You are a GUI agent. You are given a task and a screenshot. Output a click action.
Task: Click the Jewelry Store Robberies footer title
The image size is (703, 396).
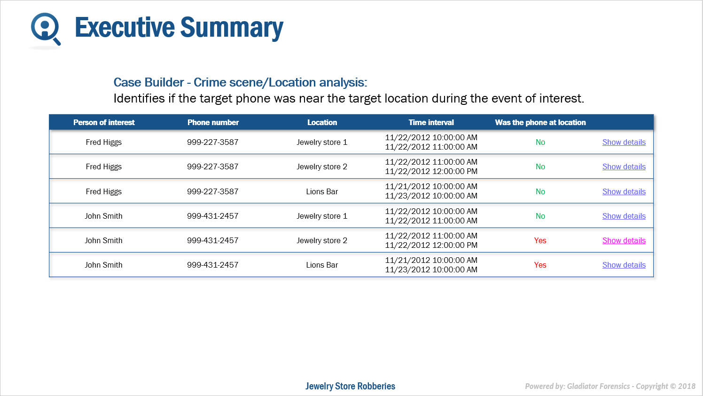tap(350, 386)
